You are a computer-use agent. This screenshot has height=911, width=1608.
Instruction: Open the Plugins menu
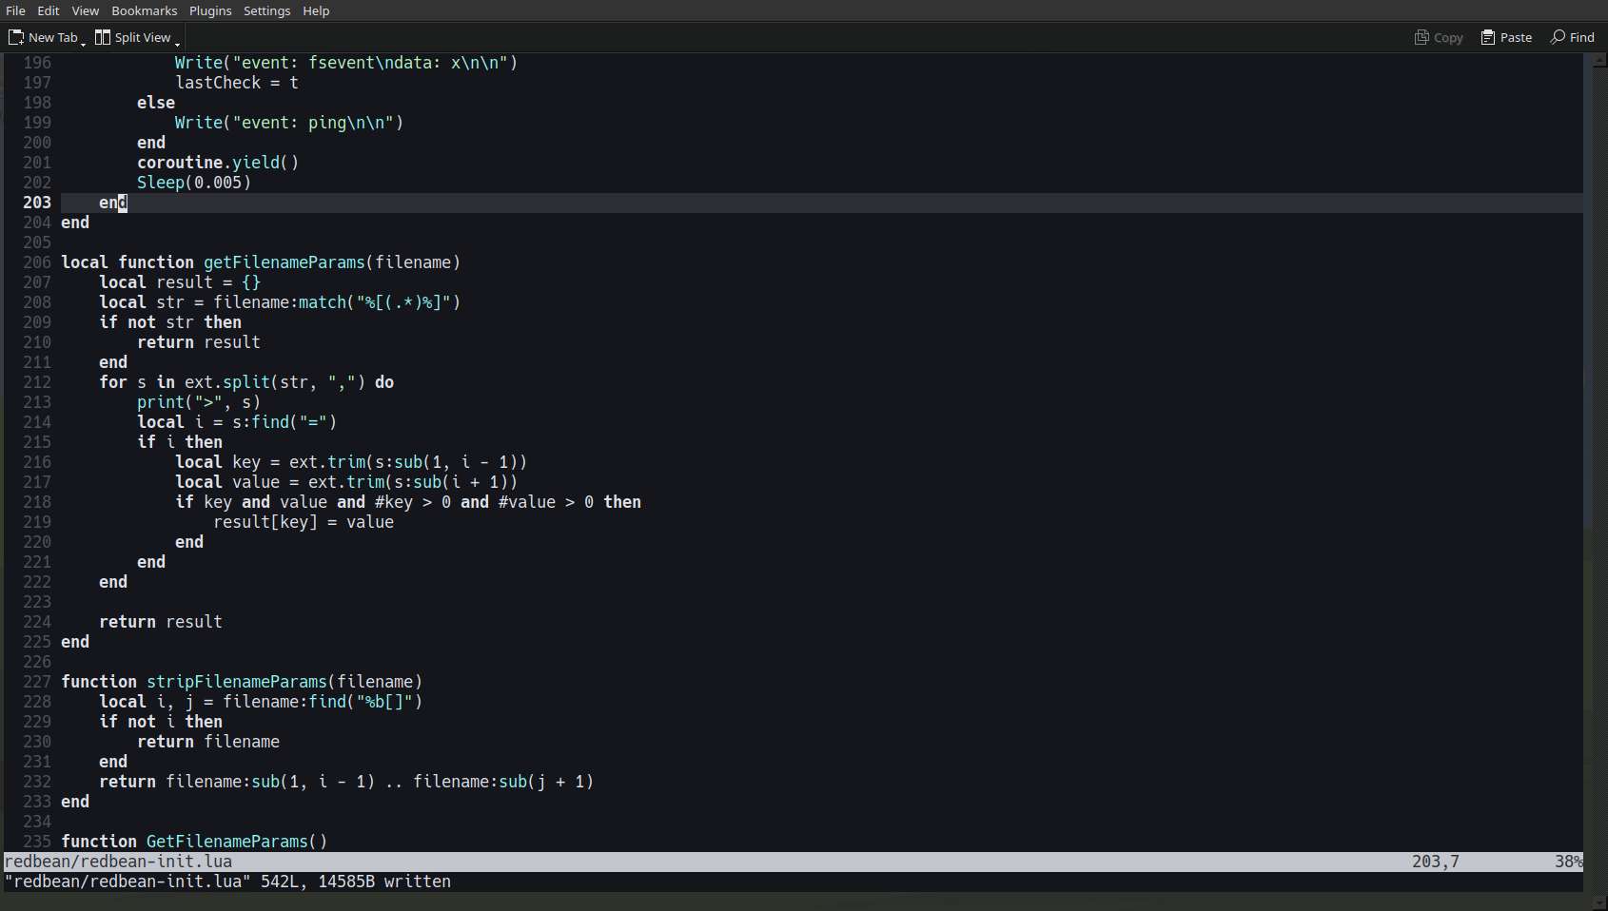point(210,10)
